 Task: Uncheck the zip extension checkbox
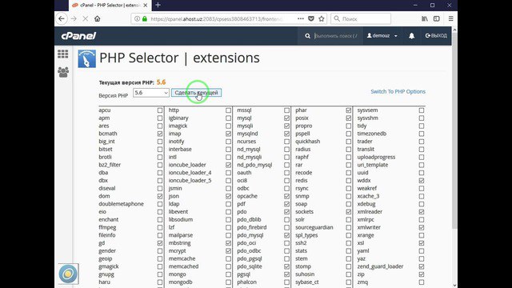[x=422, y=274]
